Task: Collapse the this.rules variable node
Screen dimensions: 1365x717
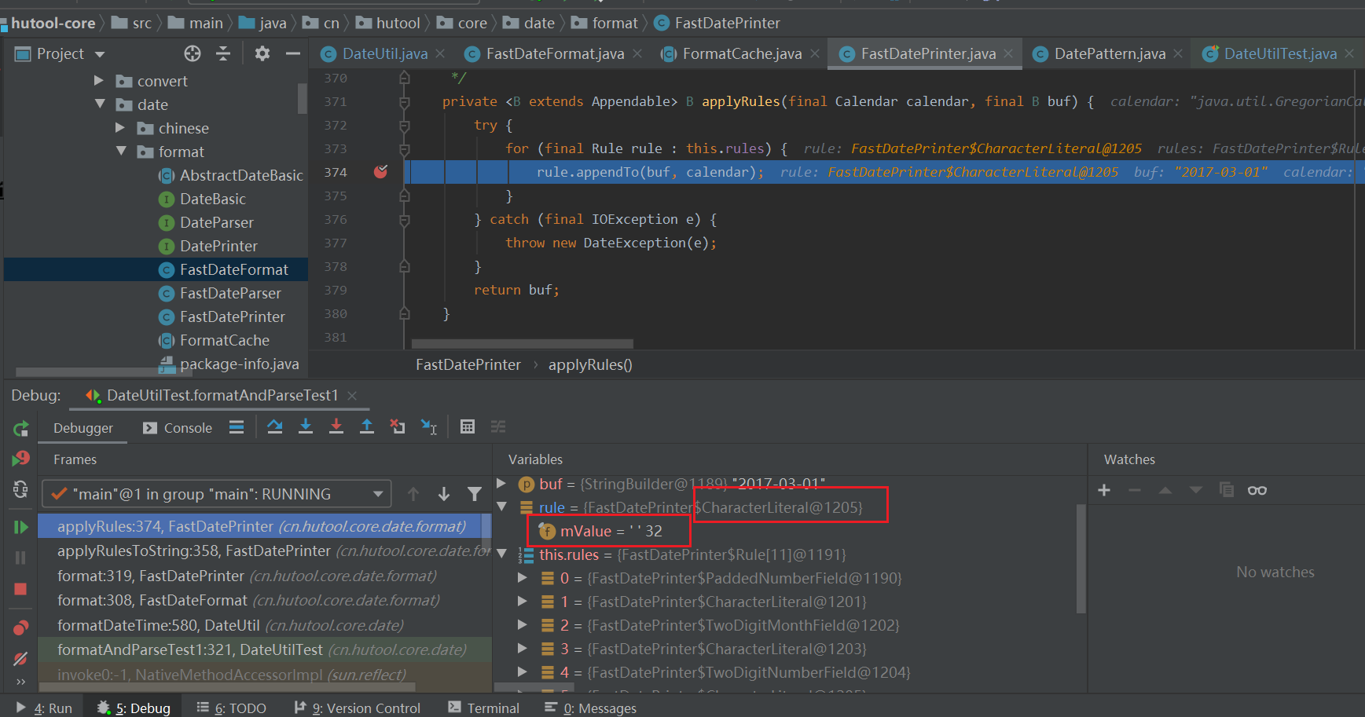Action: [502, 554]
